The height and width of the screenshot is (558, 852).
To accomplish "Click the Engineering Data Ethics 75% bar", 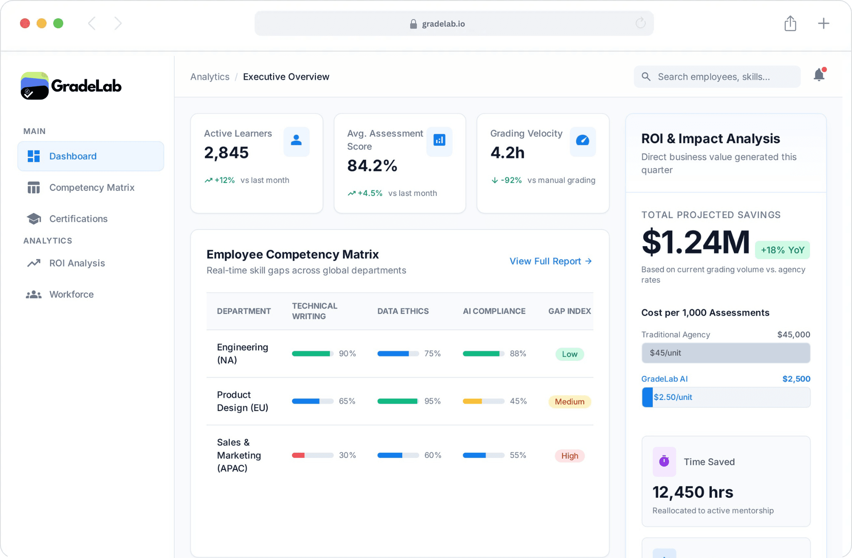I will [x=398, y=354].
